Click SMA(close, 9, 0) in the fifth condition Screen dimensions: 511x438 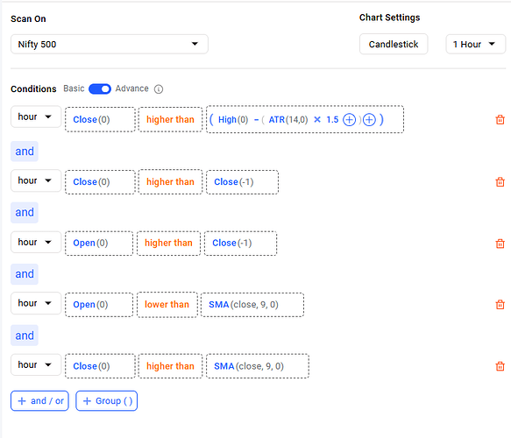[x=258, y=366]
